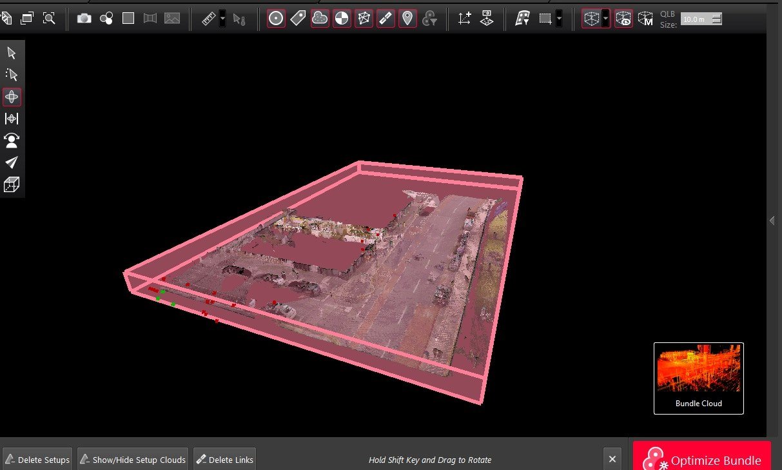The width and height of the screenshot is (782, 470).
Task: Take a snapshot with the camera icon
Action: click(x=84, y=19)
